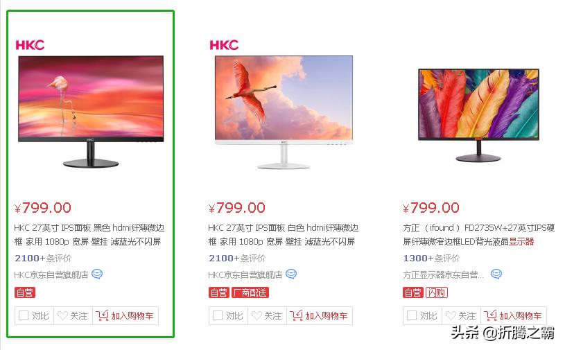Add 方正 FD2735W monitor to cart
The height and width of the screenshot is (350, 565).
point(514,316)
